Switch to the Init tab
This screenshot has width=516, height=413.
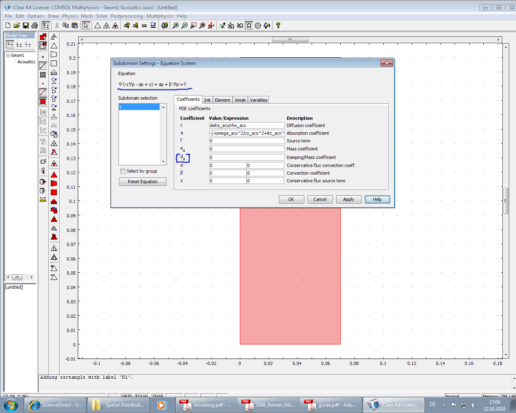point(207,100)
